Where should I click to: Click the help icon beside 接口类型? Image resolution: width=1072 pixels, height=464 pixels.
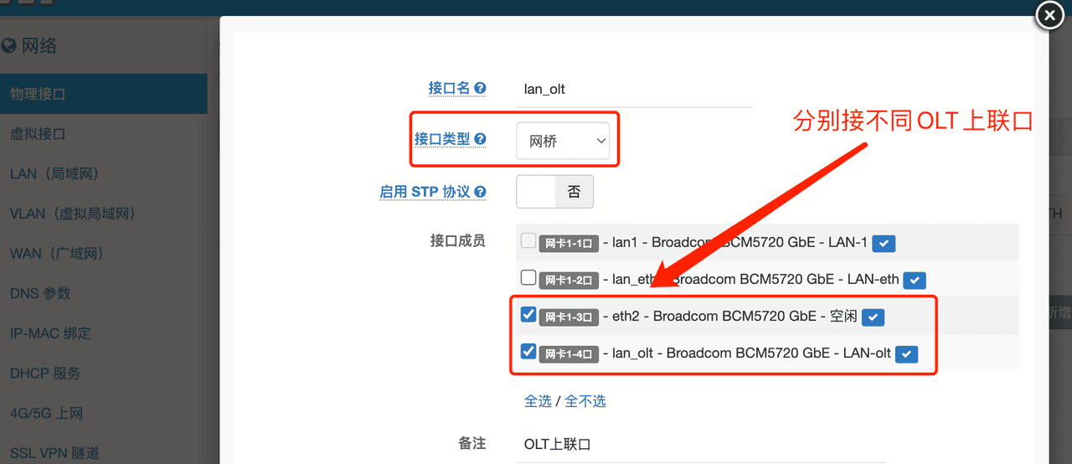[x=480, y=139]
